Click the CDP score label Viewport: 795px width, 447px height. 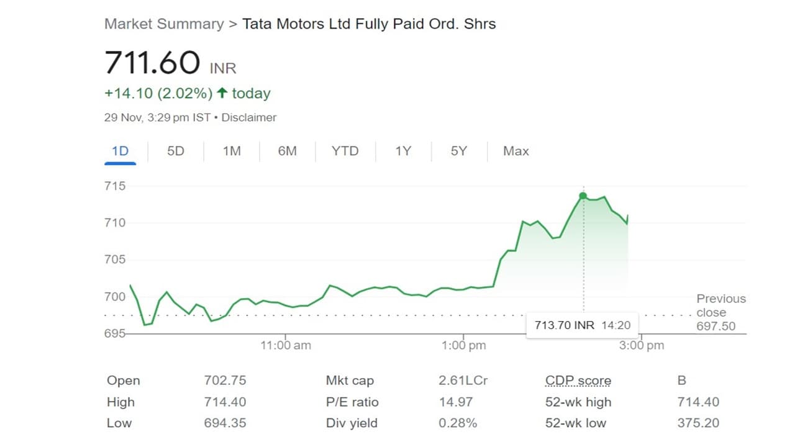pos(578,381)
